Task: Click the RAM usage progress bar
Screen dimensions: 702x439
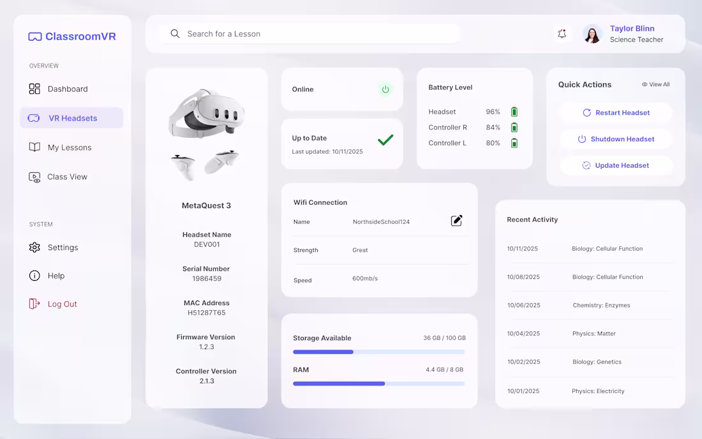Action: [x=378, y=384]
